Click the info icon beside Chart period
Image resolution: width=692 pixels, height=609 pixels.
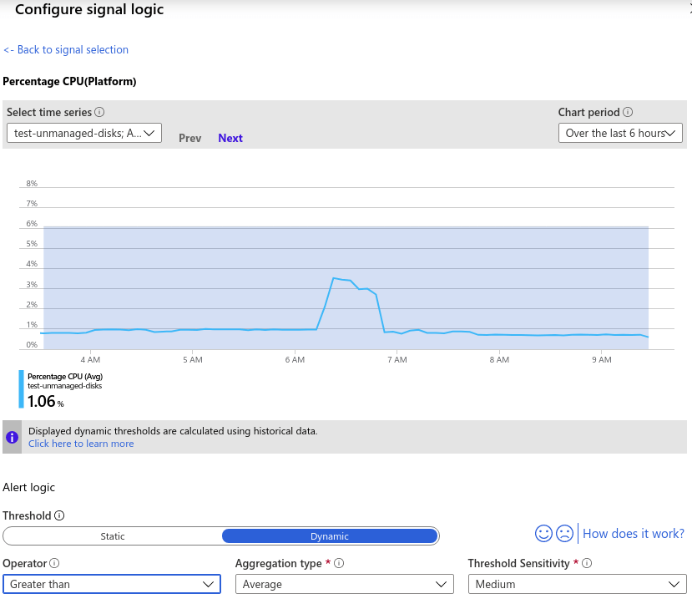[x=627, y=111]
